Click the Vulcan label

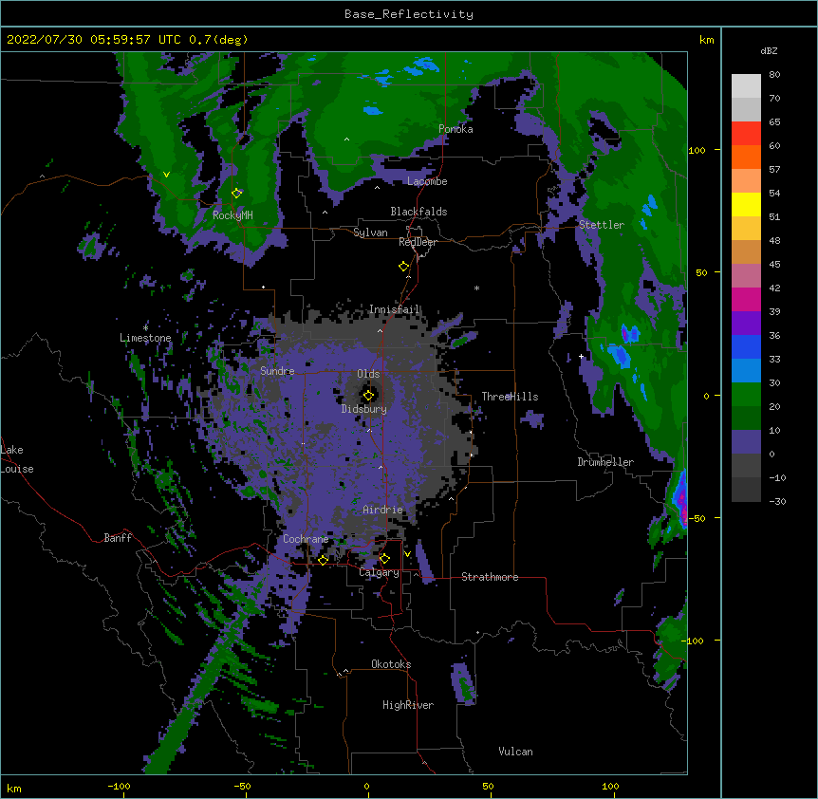(515, 752)
